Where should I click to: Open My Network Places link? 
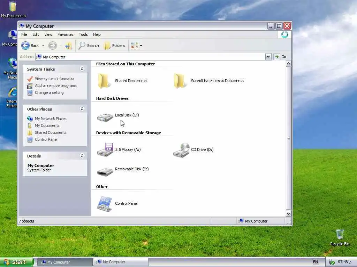click(x=51, y=119)
